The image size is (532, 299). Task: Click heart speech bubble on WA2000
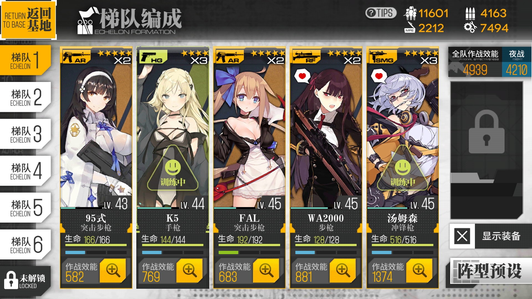tap(302, 76)
